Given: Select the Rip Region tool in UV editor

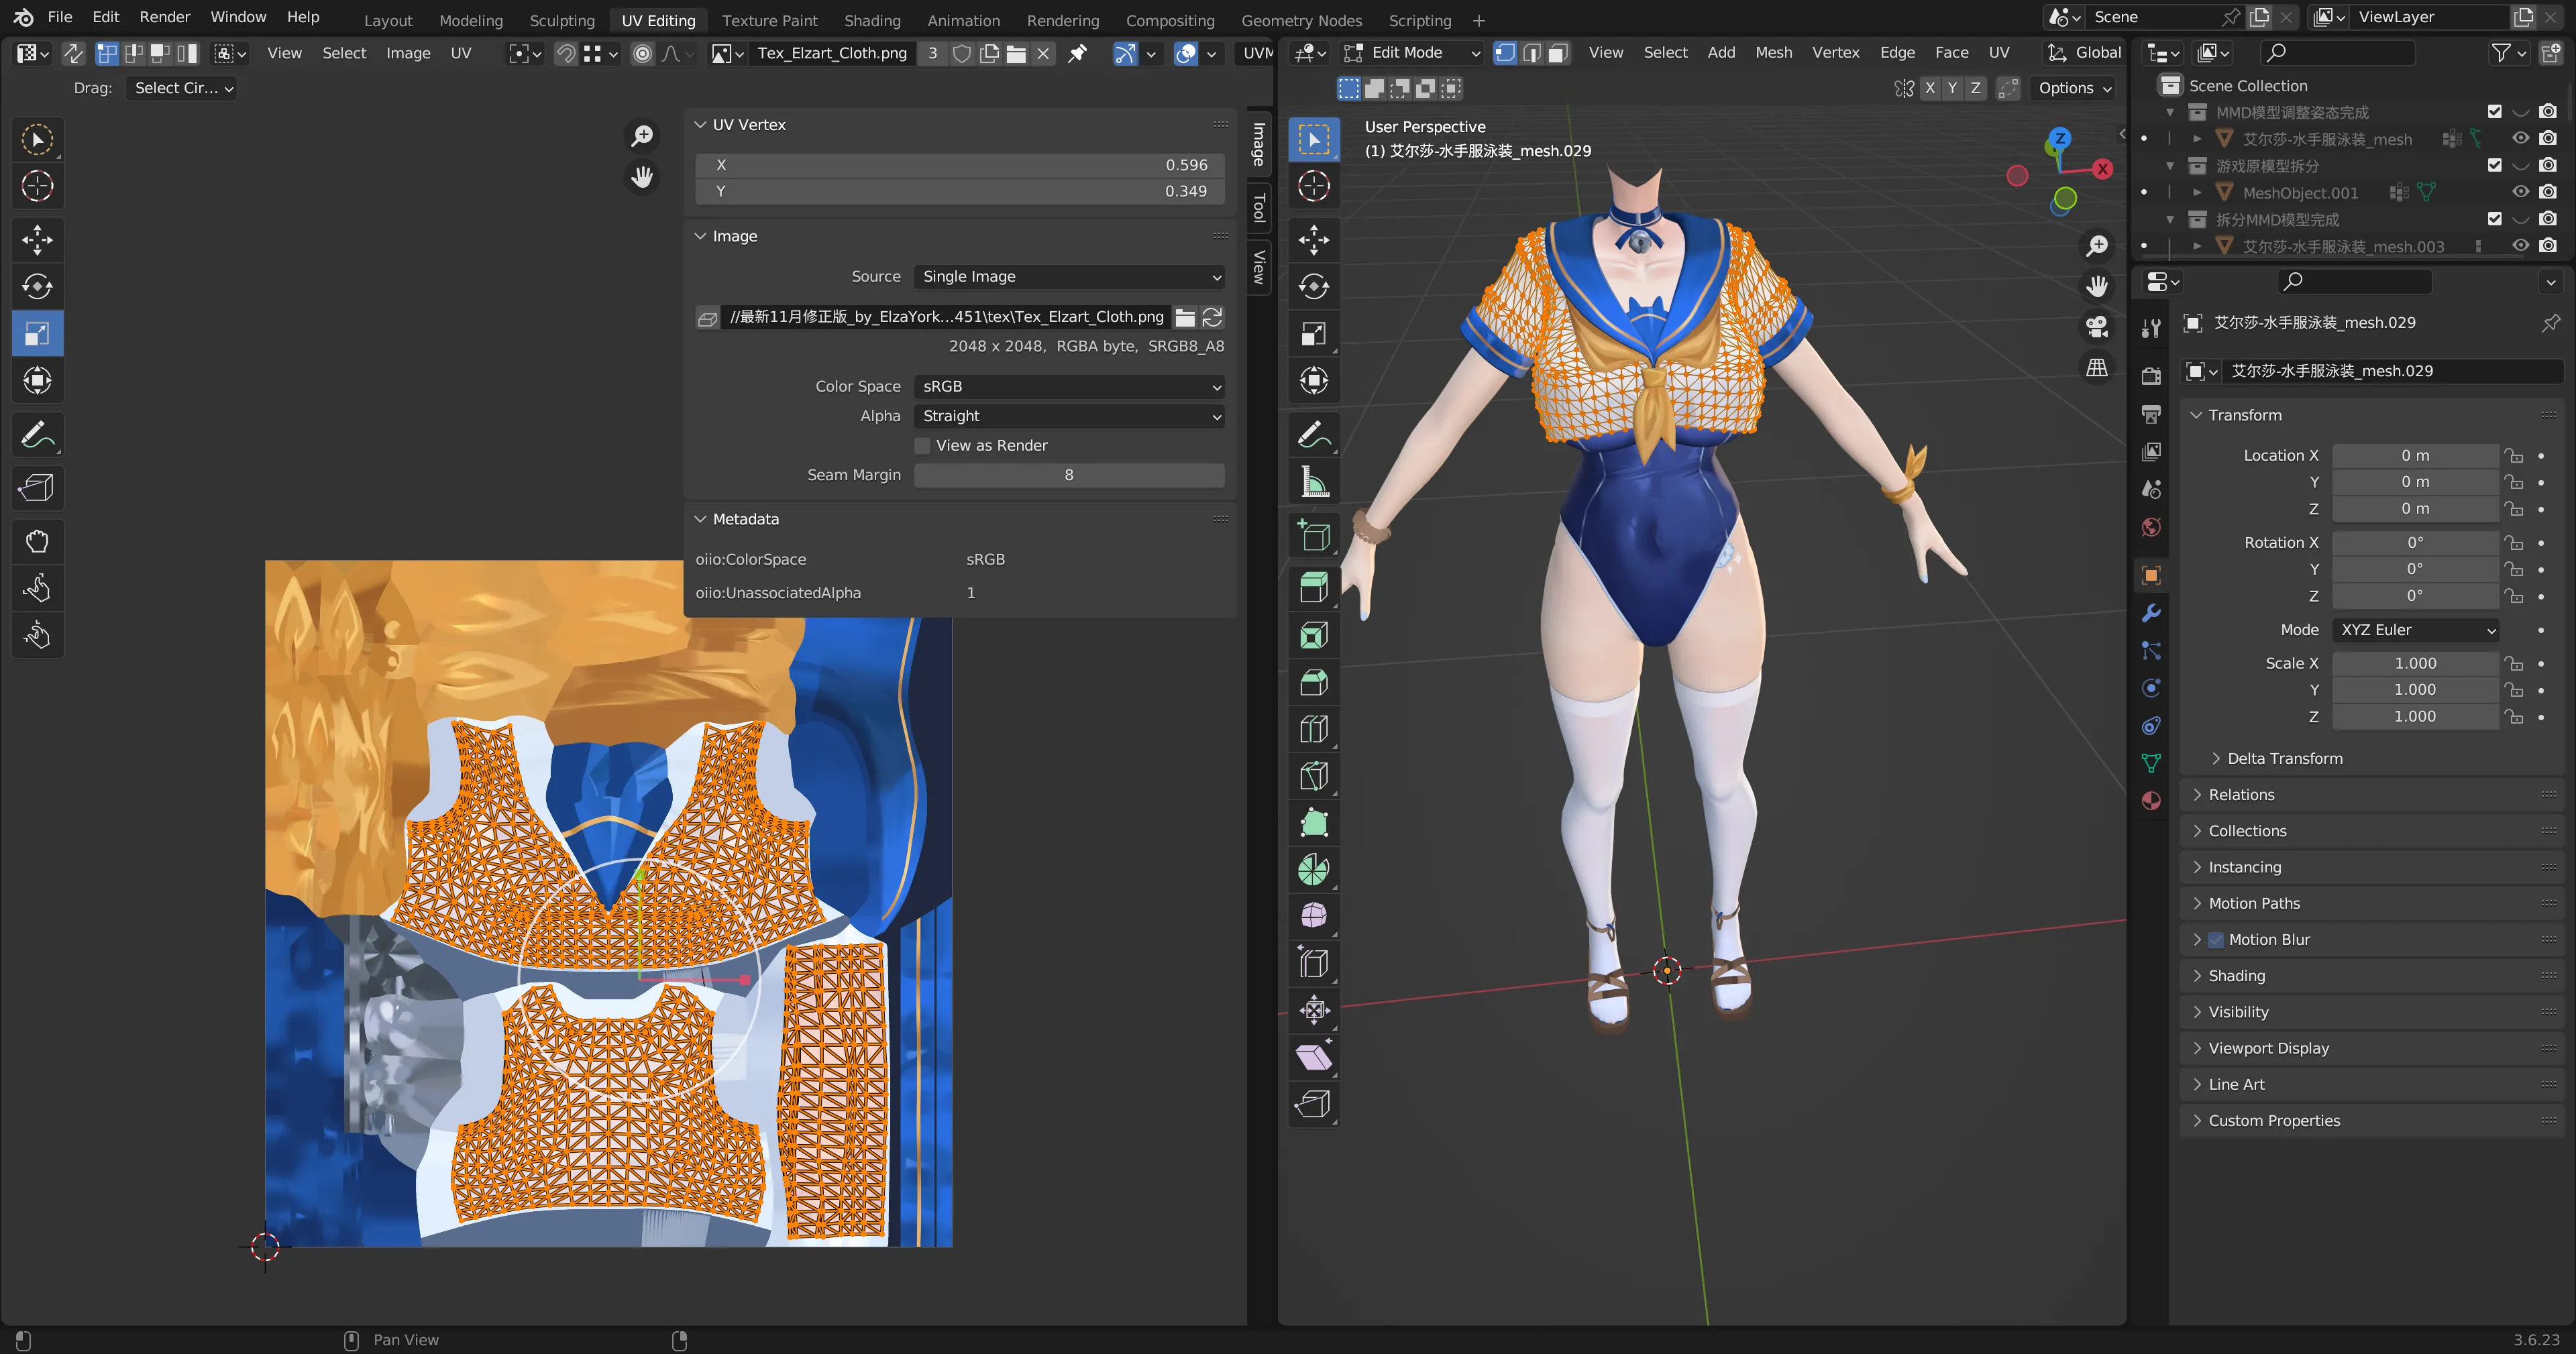Looking at the screenshot, I should [37, 488].
